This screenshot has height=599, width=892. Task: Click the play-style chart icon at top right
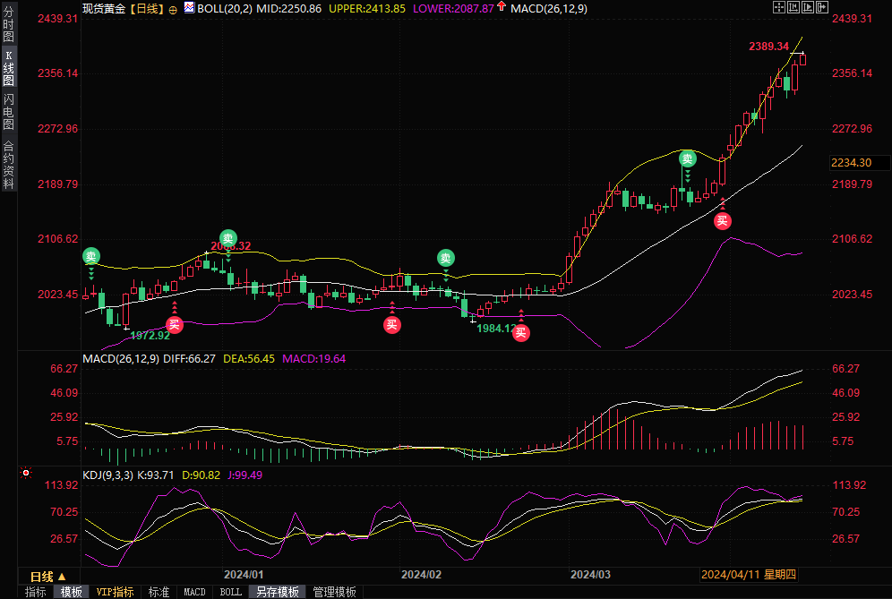[x=808, y=7]
